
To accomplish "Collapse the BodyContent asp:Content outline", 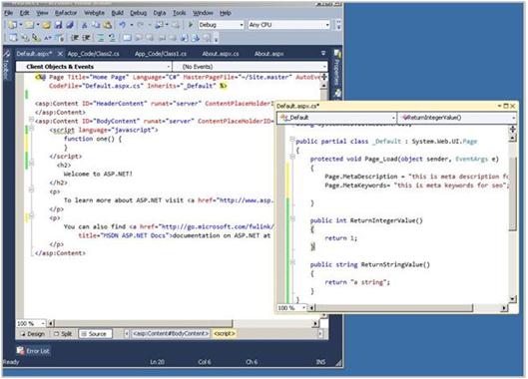I will click(31, 120).
